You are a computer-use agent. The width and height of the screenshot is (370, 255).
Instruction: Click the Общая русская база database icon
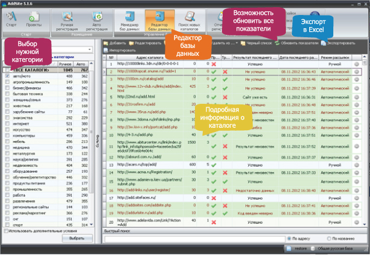point(313,248)
